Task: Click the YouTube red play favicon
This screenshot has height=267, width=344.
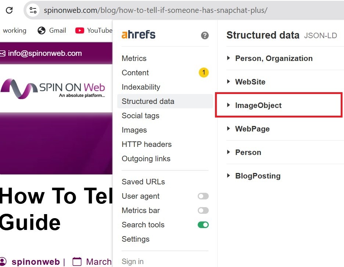Action: point(80,30)
